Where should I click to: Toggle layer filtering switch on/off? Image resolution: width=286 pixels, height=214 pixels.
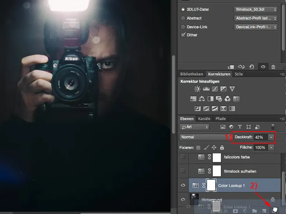[x=273, y=127]
